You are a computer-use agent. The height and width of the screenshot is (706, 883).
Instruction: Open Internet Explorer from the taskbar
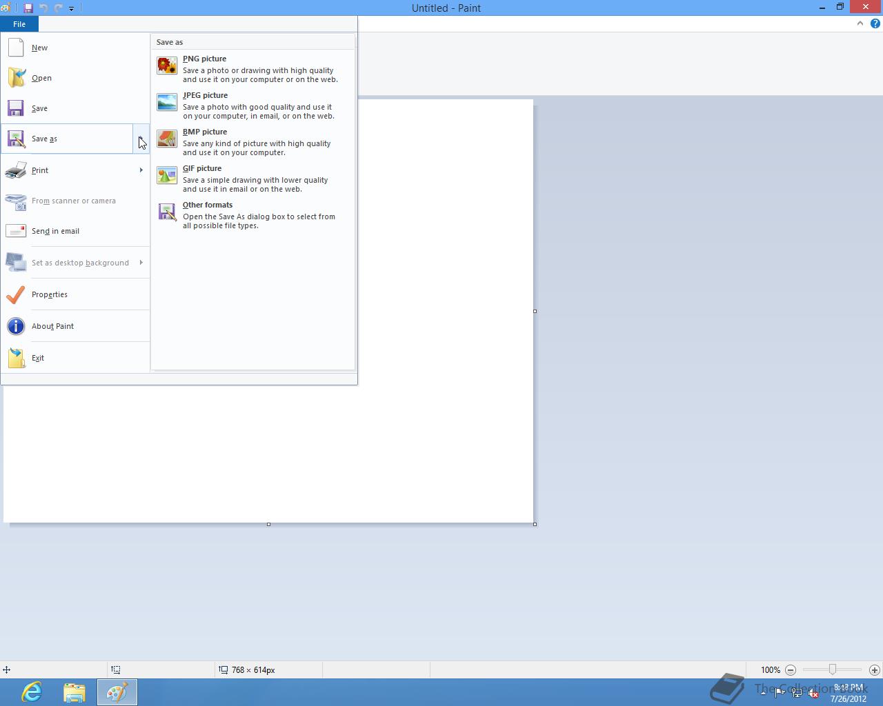pos(32,692)
